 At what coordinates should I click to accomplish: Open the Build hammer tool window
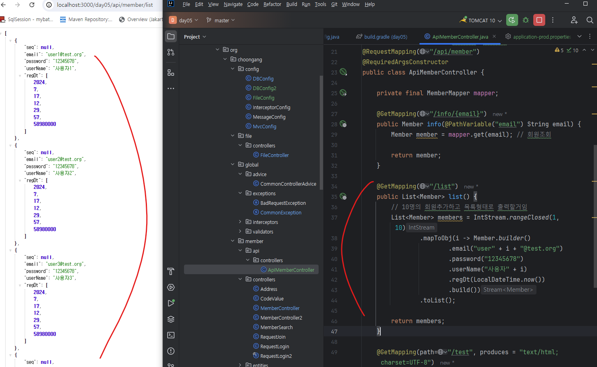171,271
